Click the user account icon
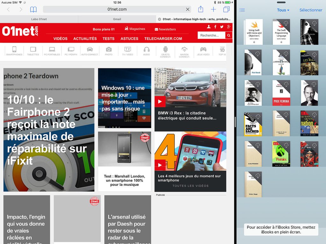 coord(209,27)
